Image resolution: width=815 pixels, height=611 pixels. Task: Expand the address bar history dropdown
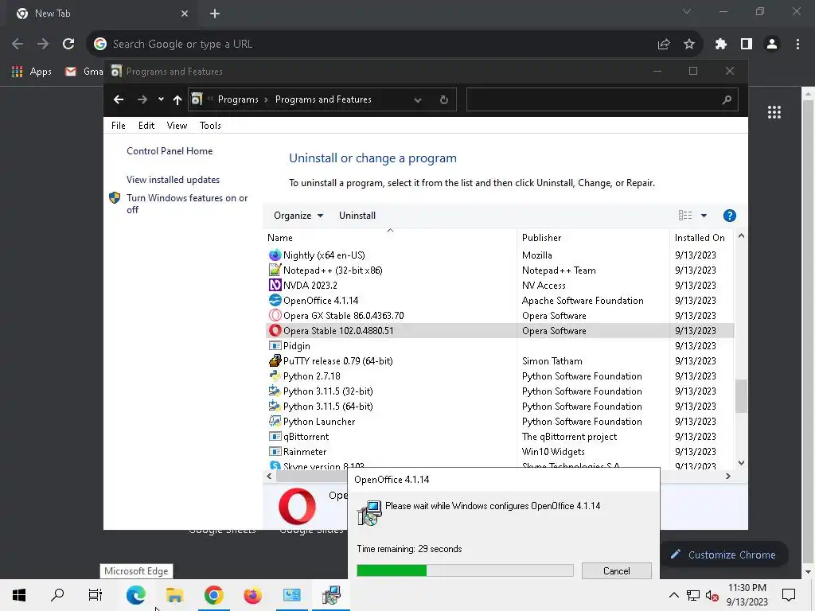[417, 99]
